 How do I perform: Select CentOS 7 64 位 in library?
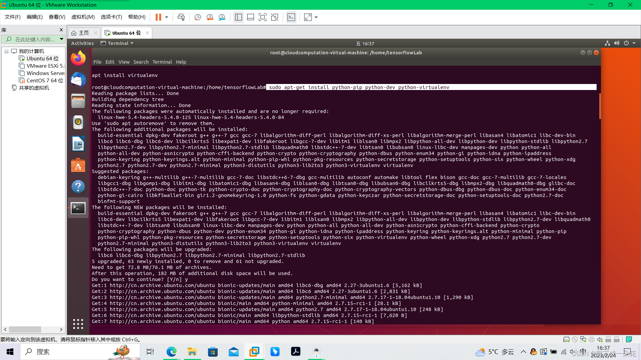pyautogui.click(x=45, y=81)
